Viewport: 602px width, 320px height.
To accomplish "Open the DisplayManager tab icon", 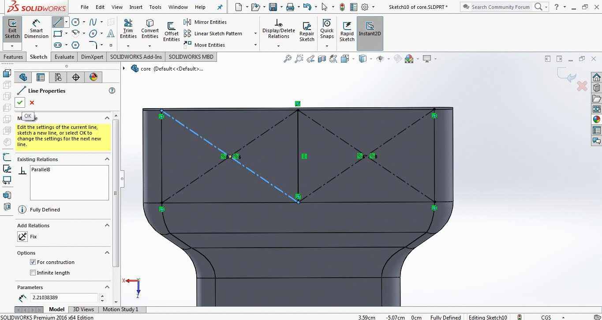I will (93, 77).
